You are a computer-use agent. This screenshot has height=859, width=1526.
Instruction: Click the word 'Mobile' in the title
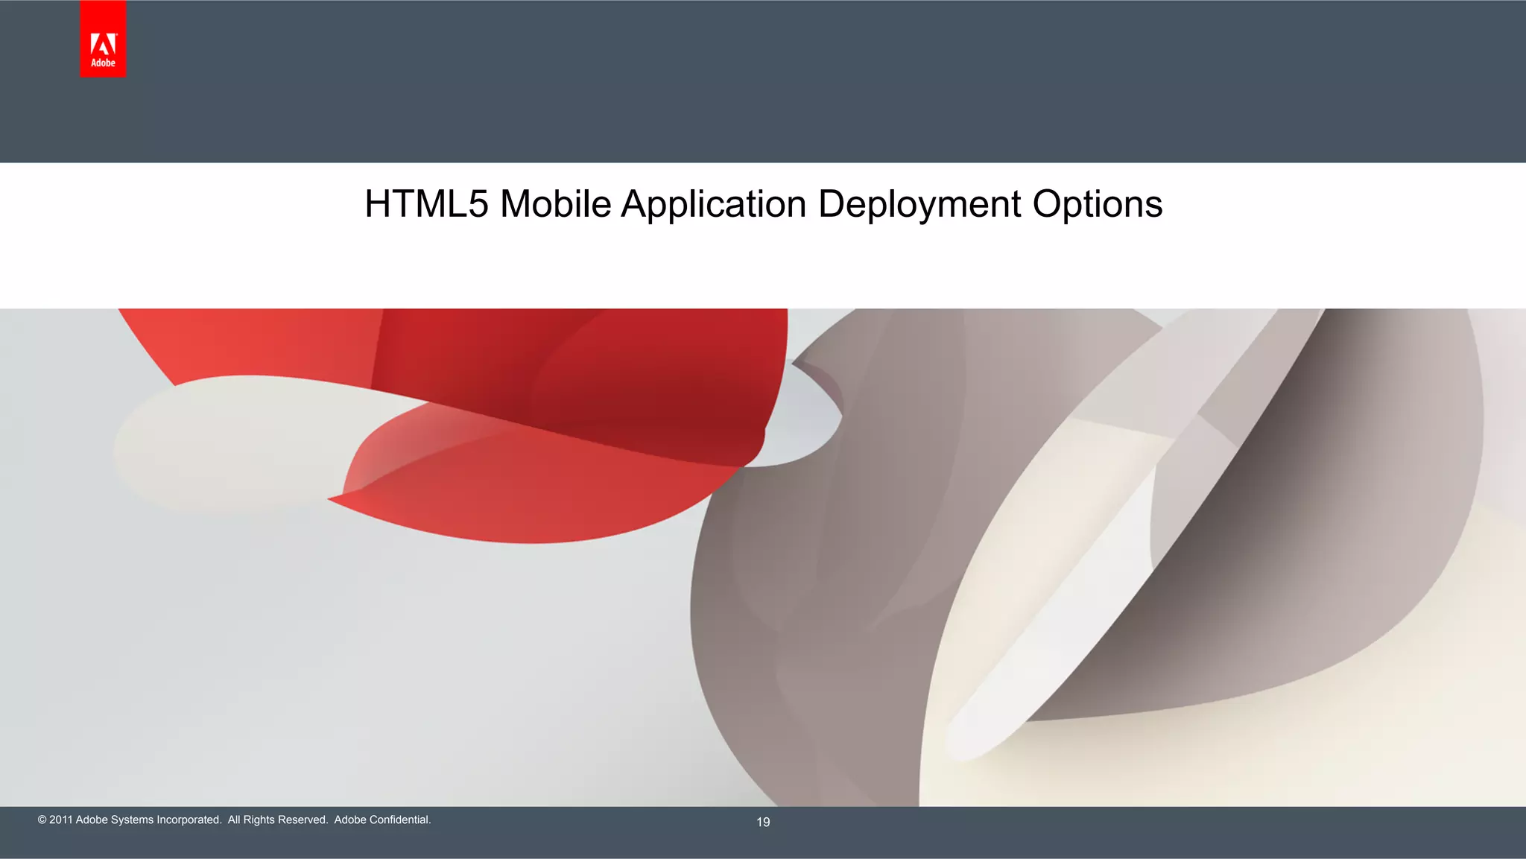click(555, 204)
